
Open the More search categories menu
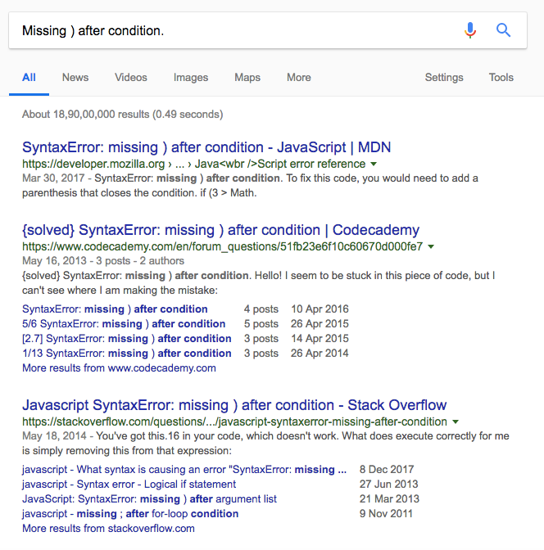[x=298, y=78]
